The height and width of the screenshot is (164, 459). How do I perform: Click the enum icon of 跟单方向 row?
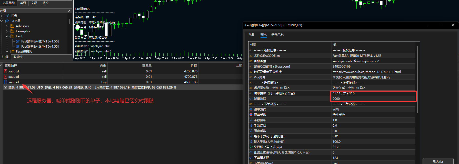pyautogui.click(x=251, y=110)
